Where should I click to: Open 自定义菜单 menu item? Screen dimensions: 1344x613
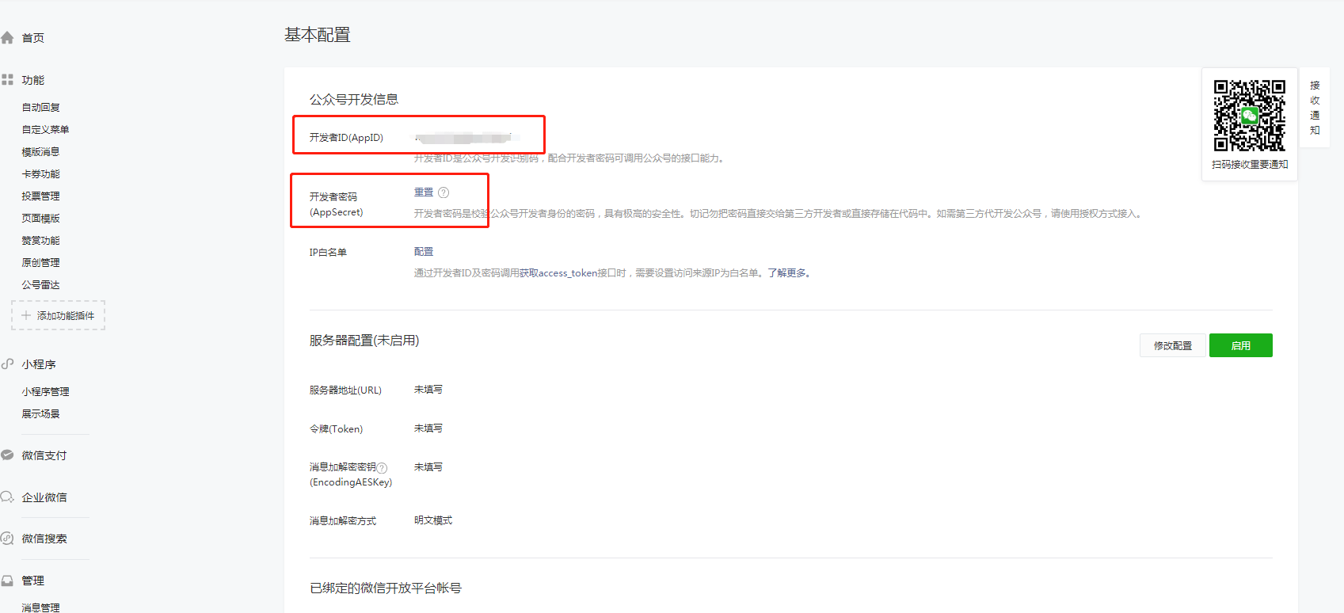click(x=46, y=129)
